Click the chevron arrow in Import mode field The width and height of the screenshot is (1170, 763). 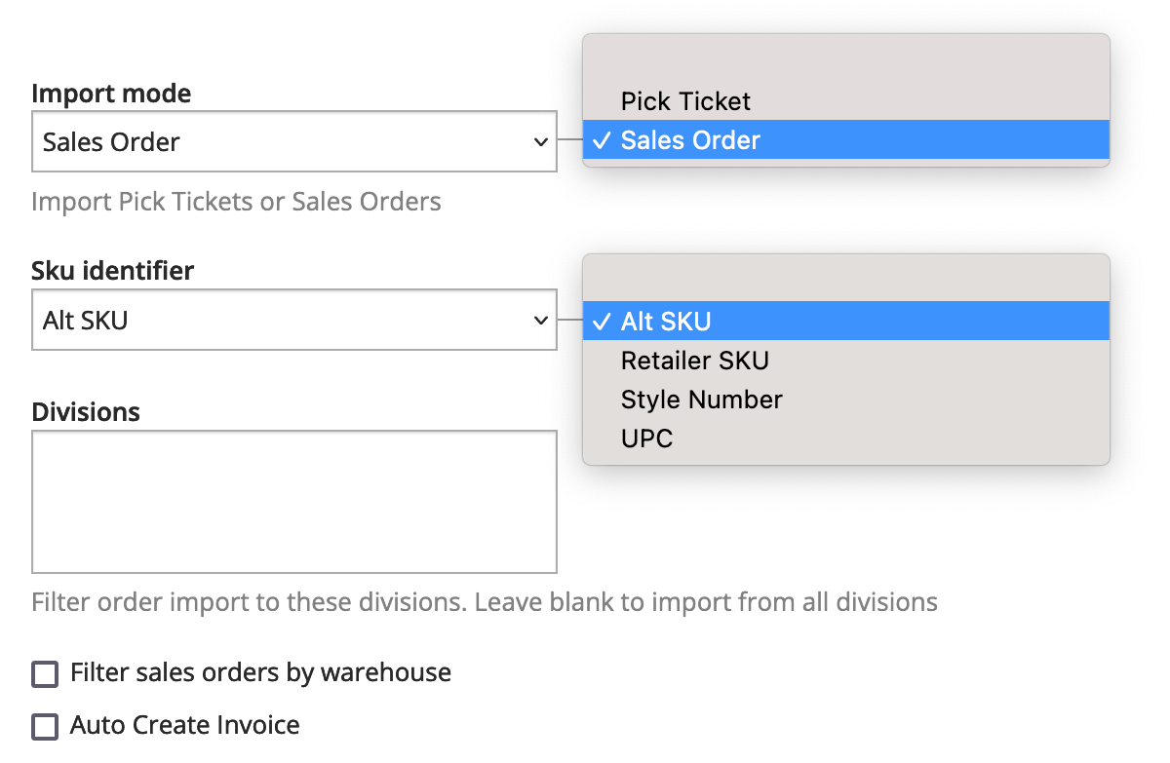click(541, 142)
